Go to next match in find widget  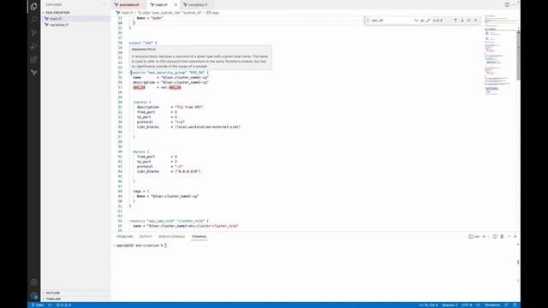[462, 21]
